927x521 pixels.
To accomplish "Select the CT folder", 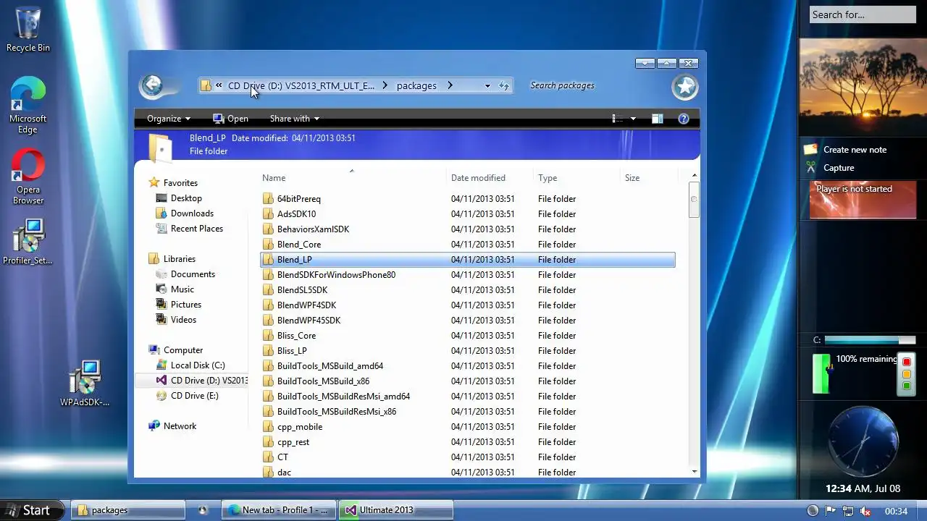I will [x=467, y=457].
